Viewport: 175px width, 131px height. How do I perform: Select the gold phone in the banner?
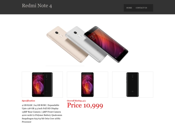click(x=66, y=45)
